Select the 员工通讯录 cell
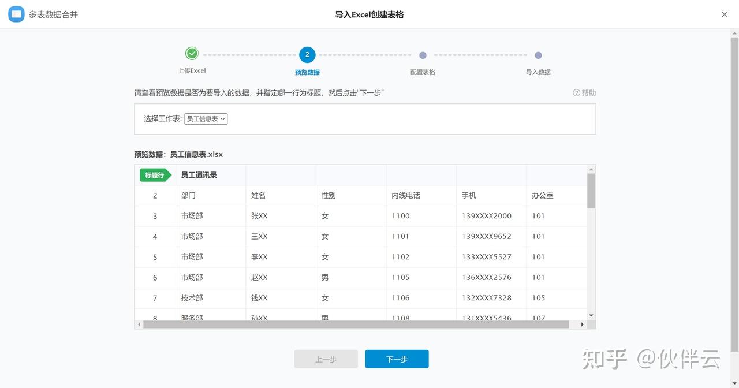Screen dimensions: 739x388 (211, 175)
